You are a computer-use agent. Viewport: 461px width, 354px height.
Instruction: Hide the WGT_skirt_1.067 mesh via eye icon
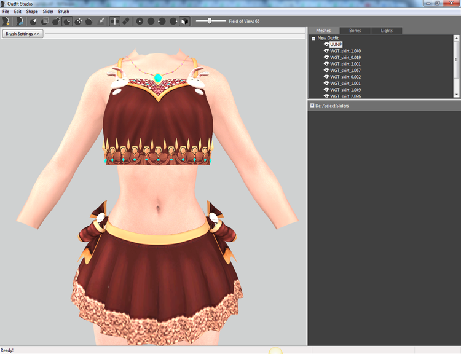point(326,70)
